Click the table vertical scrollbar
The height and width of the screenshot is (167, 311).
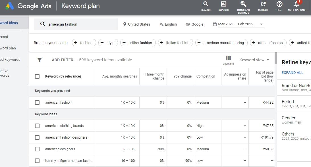(x=276, y=58)
